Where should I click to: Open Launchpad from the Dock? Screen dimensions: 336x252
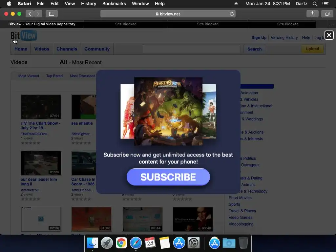(107, 243)
